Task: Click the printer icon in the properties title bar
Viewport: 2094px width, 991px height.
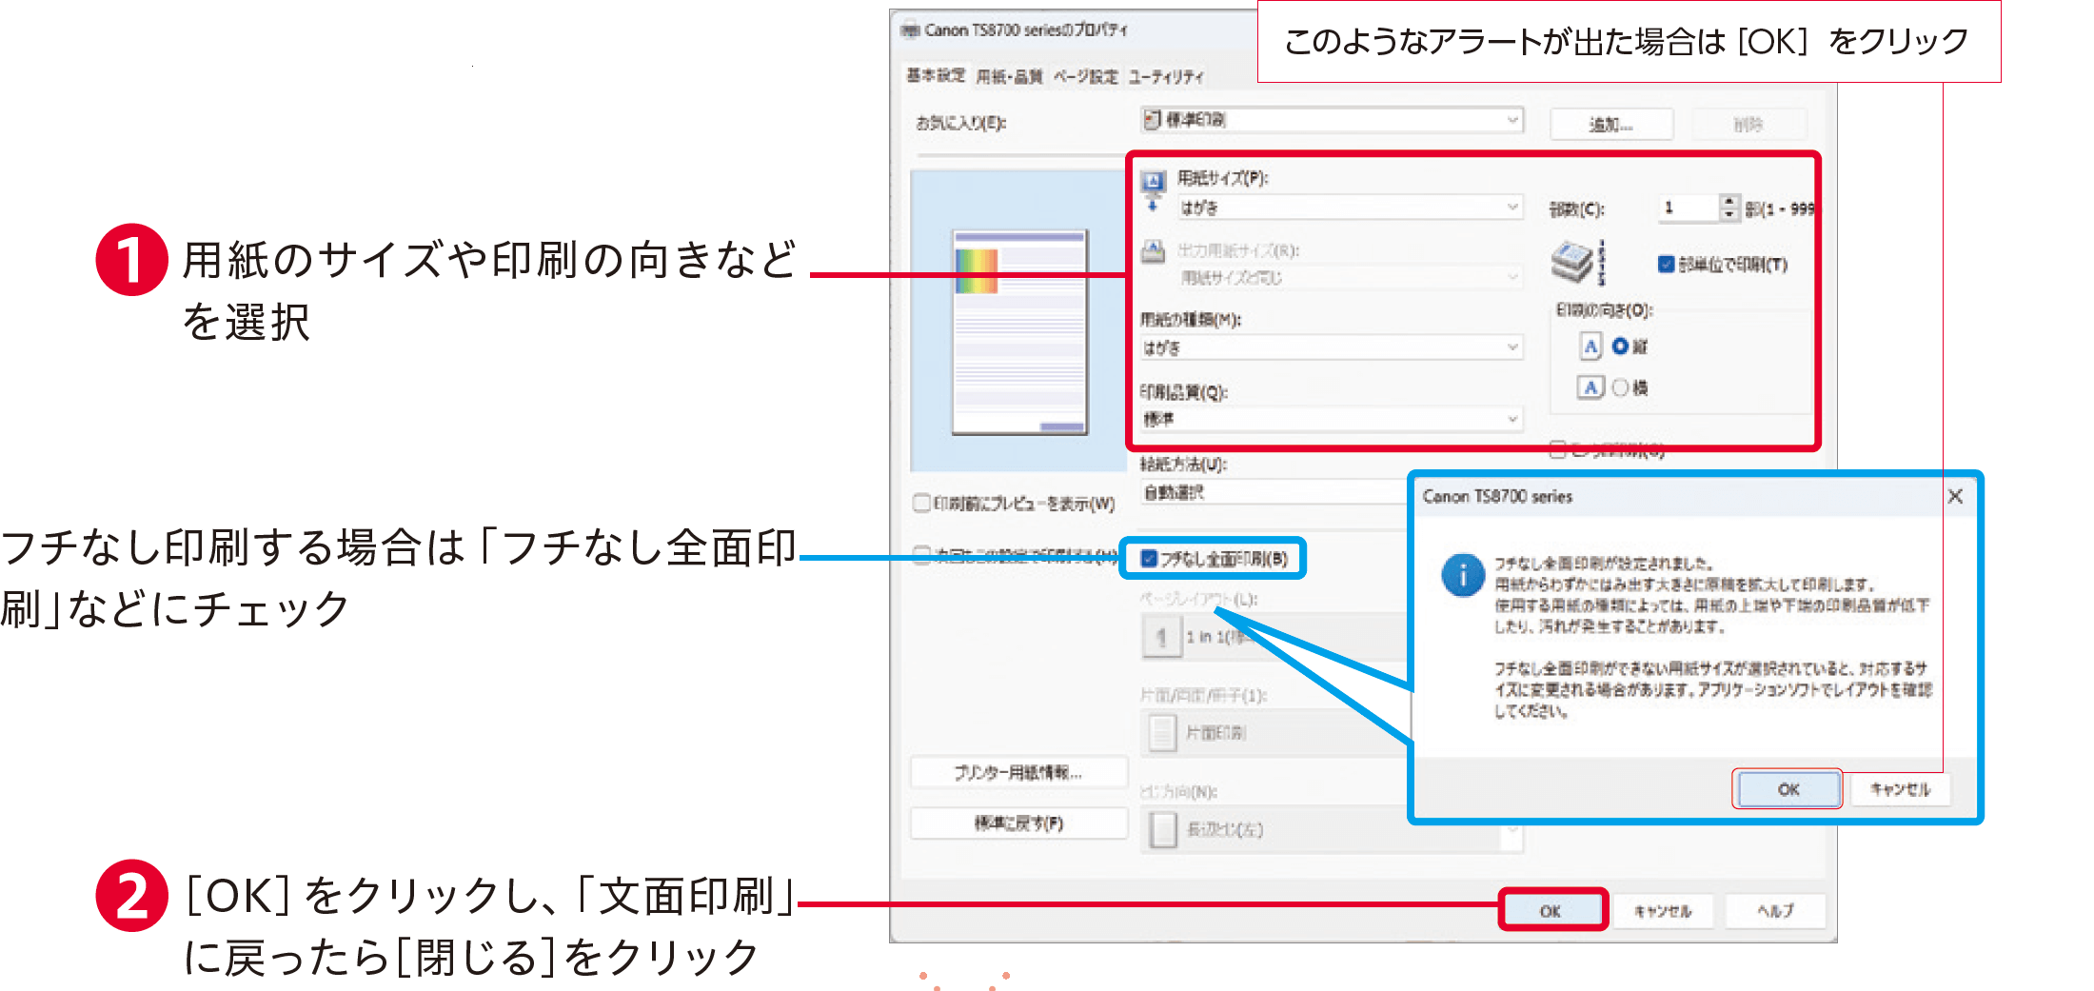Action: (910, 30)
